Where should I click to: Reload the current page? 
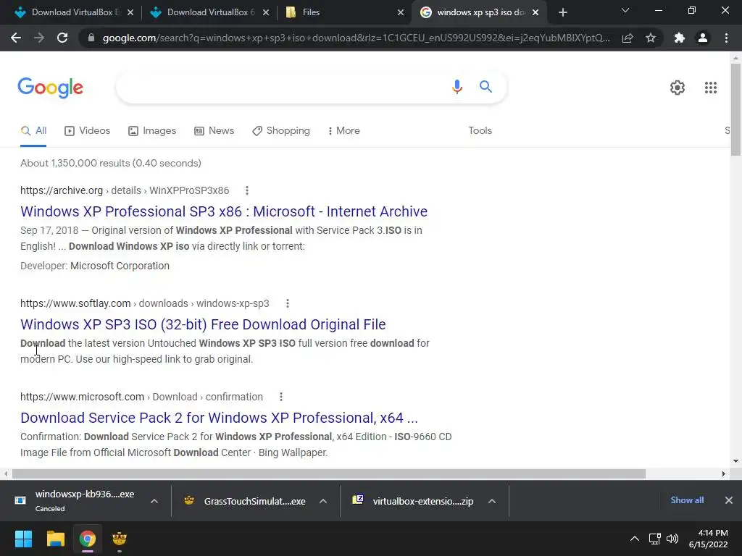tap(62, 38)
